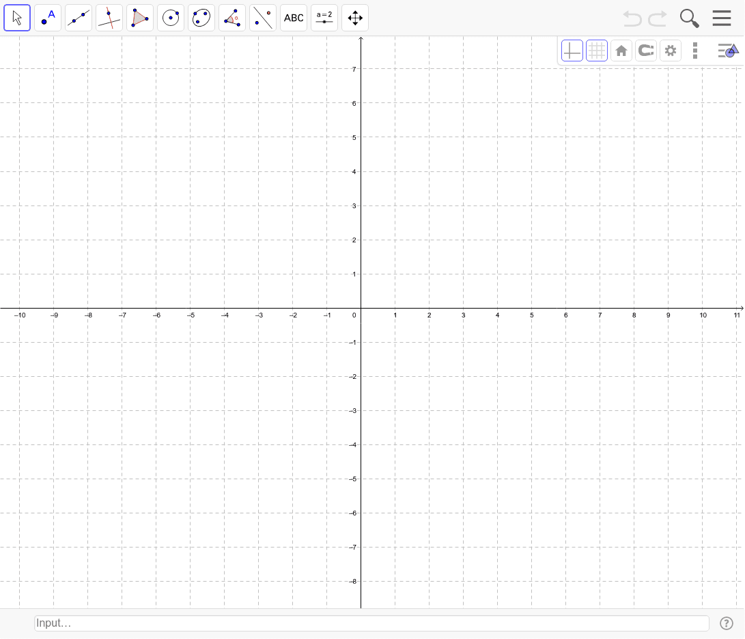Open the hamburger main menu
Viewport: 745px width, 639px height.
722,18
